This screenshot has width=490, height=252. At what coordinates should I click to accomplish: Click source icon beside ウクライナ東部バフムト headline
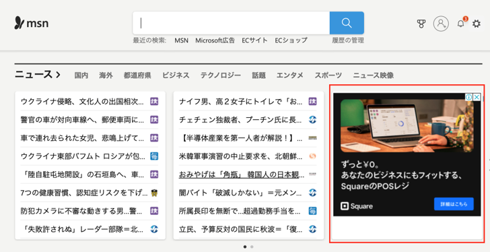pyautogui.click(x=154, y=156)
